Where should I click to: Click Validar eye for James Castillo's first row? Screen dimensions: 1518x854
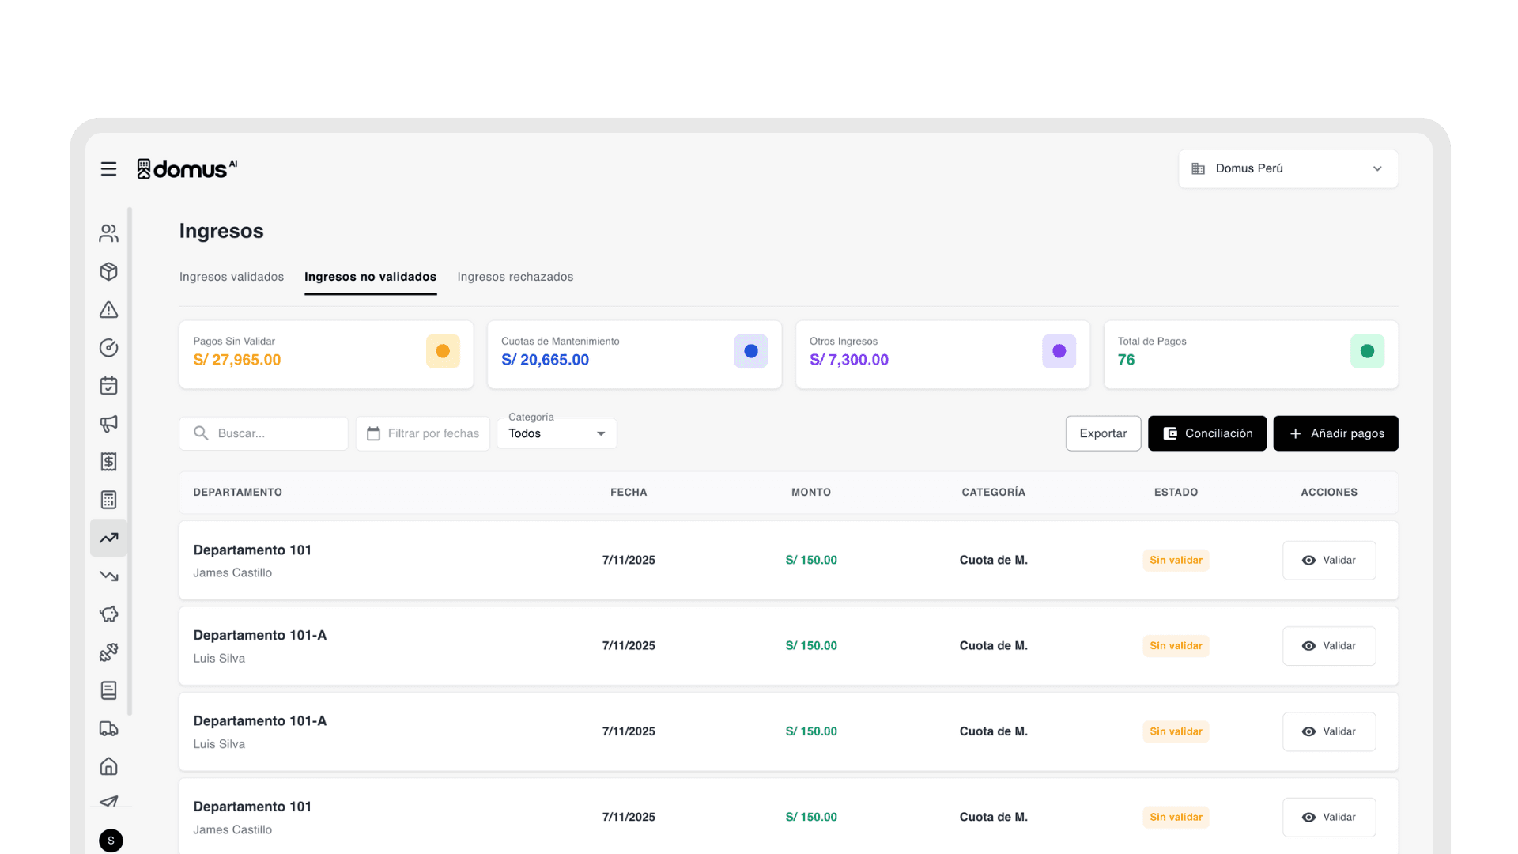click(1328, 560)
